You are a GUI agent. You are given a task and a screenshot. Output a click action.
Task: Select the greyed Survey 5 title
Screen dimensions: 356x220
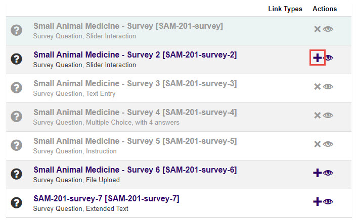[135, 141]
